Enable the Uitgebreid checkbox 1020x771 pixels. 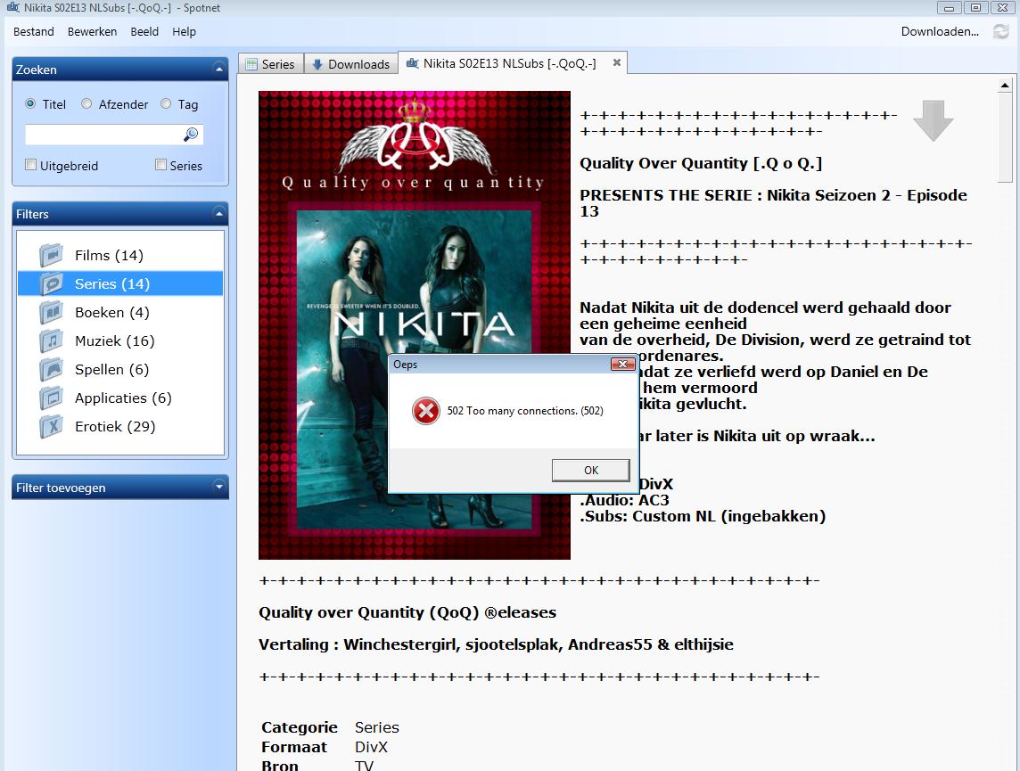(x=30, y=165)
